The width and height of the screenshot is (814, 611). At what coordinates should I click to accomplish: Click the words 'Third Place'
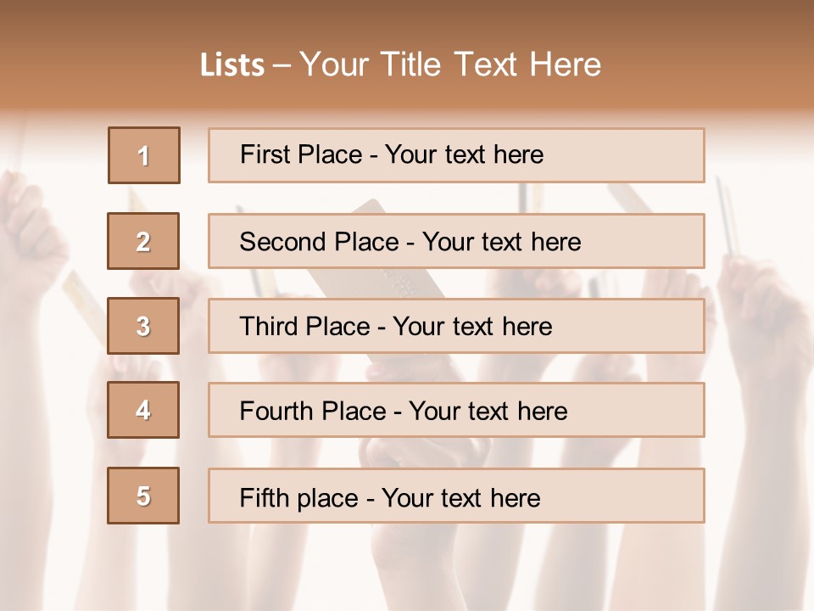(x=304, y=326)
